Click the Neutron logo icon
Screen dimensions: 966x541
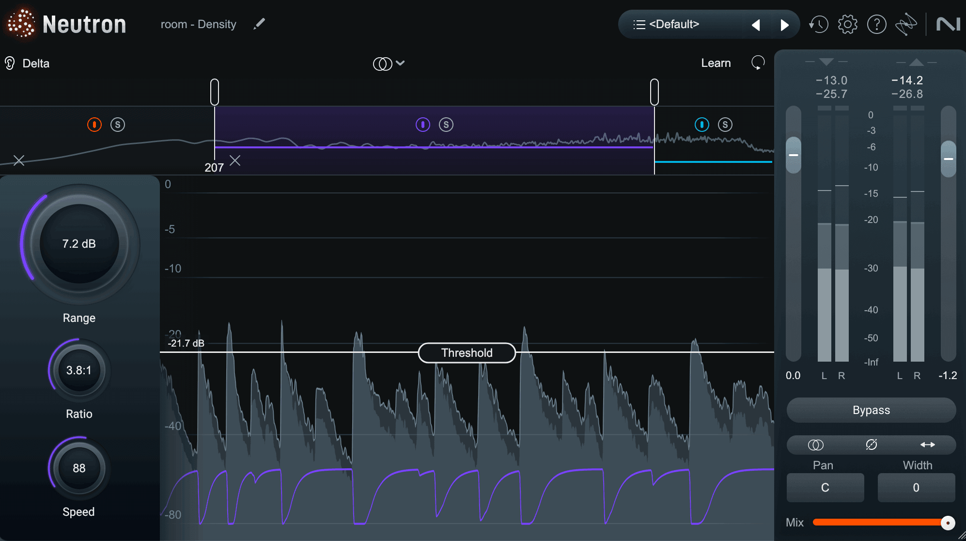click(21, 23)
